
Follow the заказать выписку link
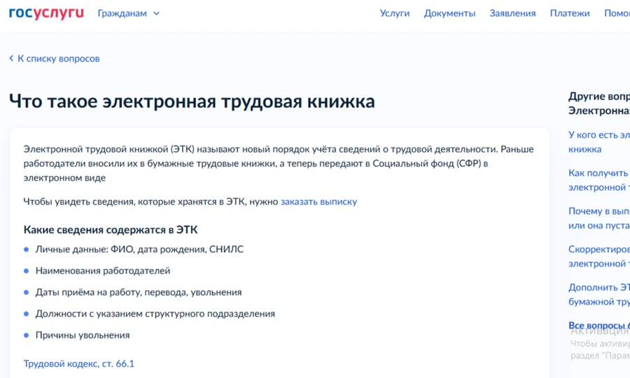318,202
